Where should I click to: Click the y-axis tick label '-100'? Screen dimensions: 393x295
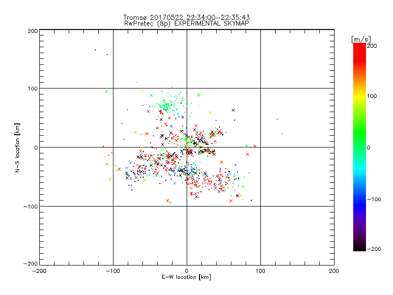click(x=30, y=206)
